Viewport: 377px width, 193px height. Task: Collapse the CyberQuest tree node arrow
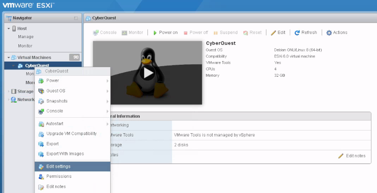[x=14, y=66]
